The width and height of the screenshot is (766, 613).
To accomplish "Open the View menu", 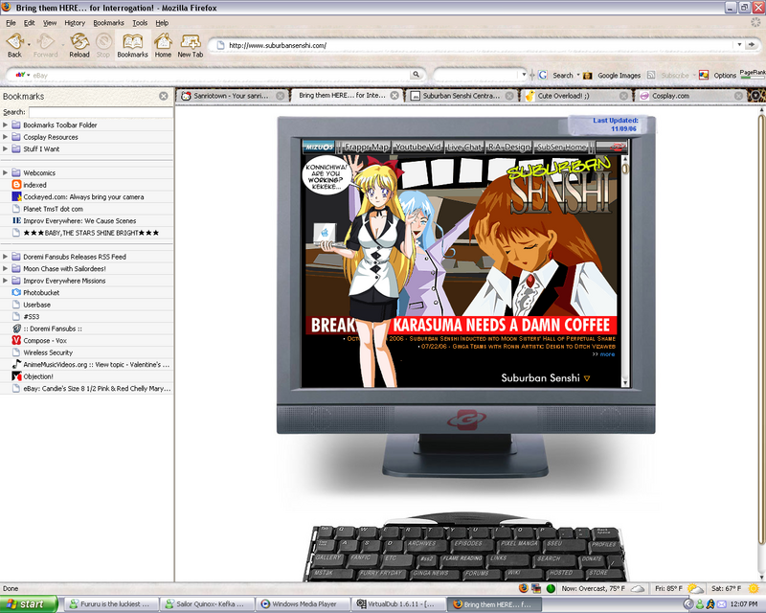I will (50, 22).
